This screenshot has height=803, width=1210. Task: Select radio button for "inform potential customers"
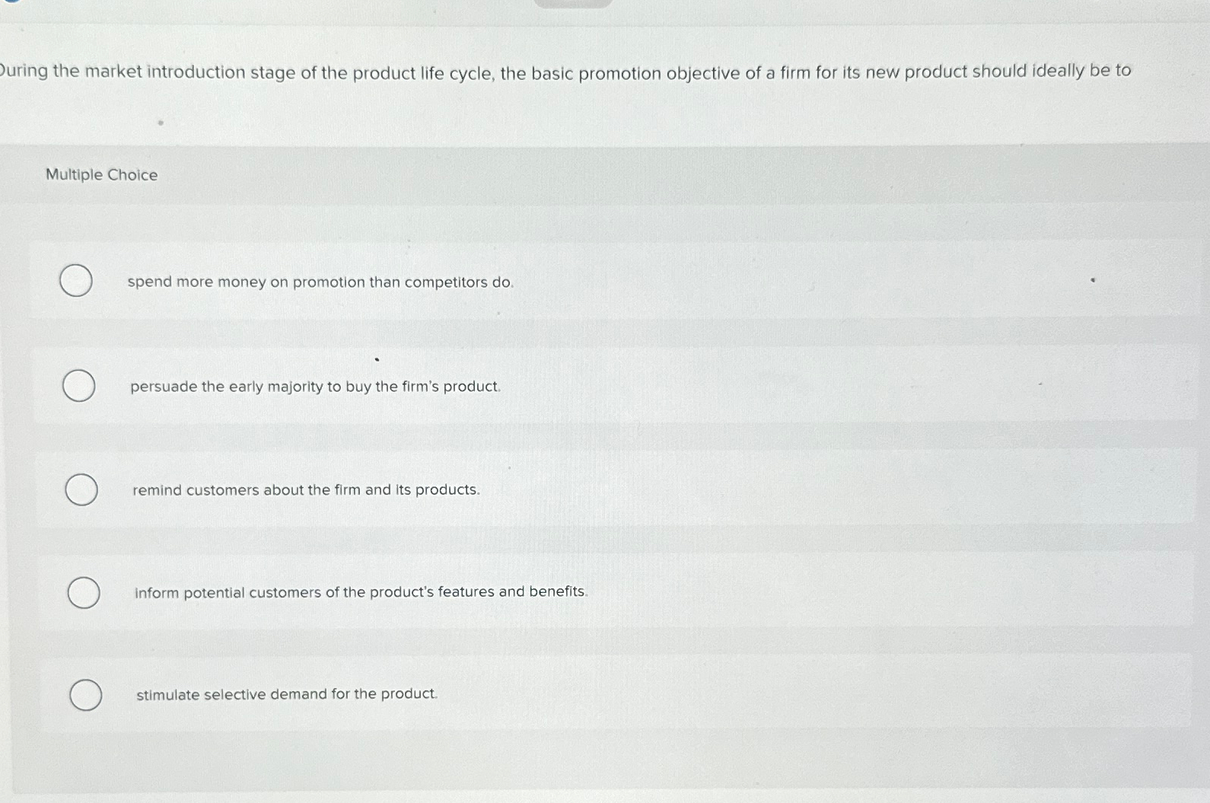82,591
